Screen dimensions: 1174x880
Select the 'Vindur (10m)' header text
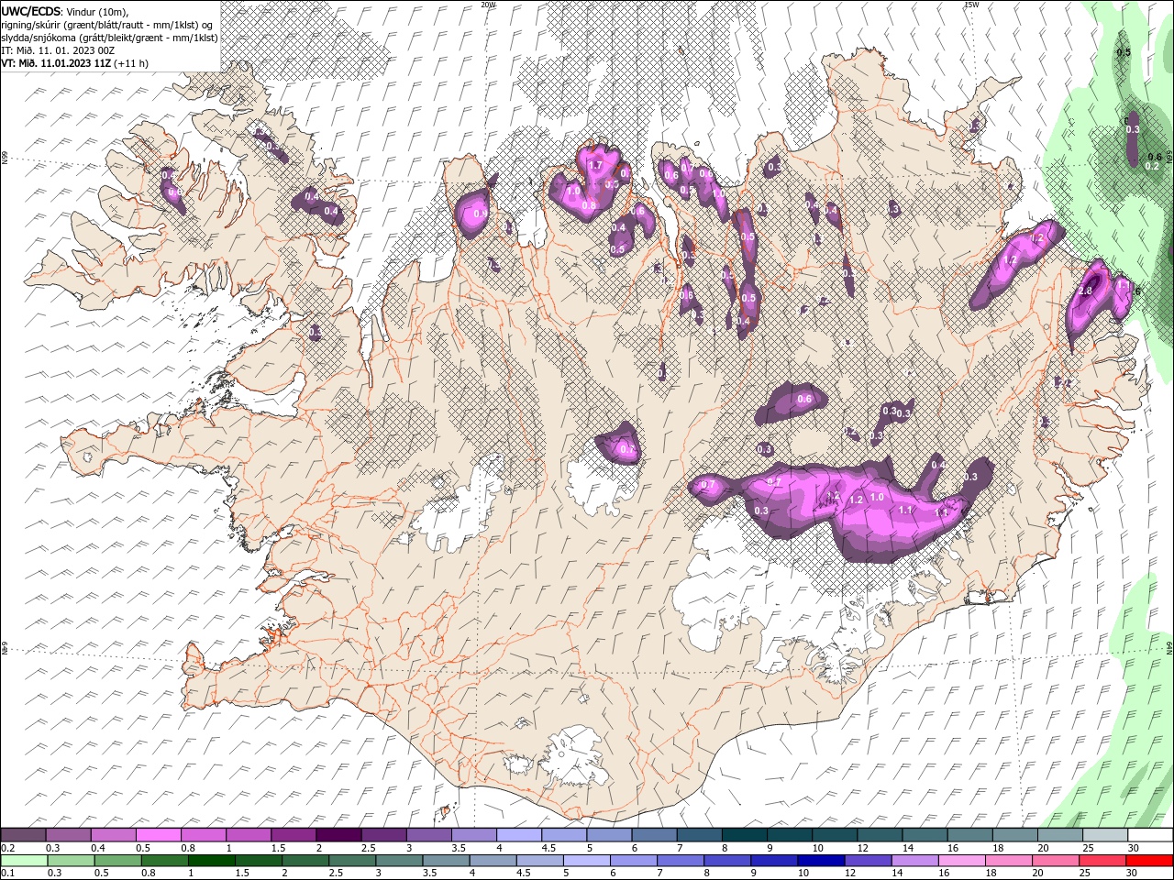pos(98,11)
